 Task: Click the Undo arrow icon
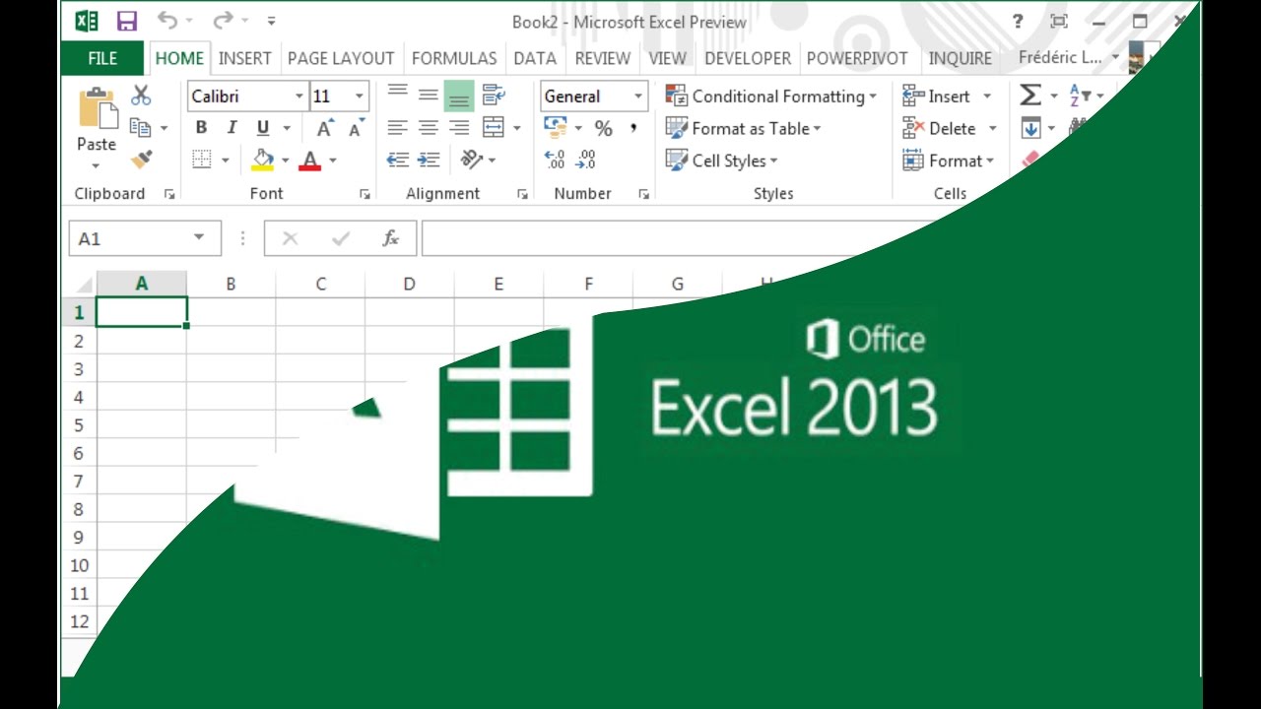coord(167,21)
